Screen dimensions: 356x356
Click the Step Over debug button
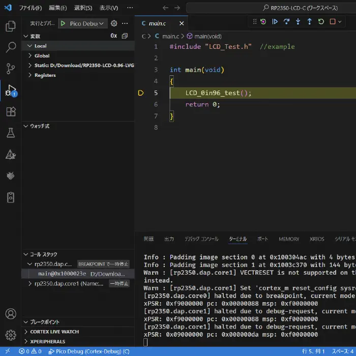[286, 21]
